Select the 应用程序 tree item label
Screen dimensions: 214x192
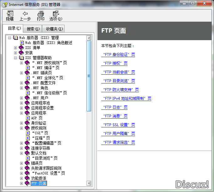pos(39,113)
